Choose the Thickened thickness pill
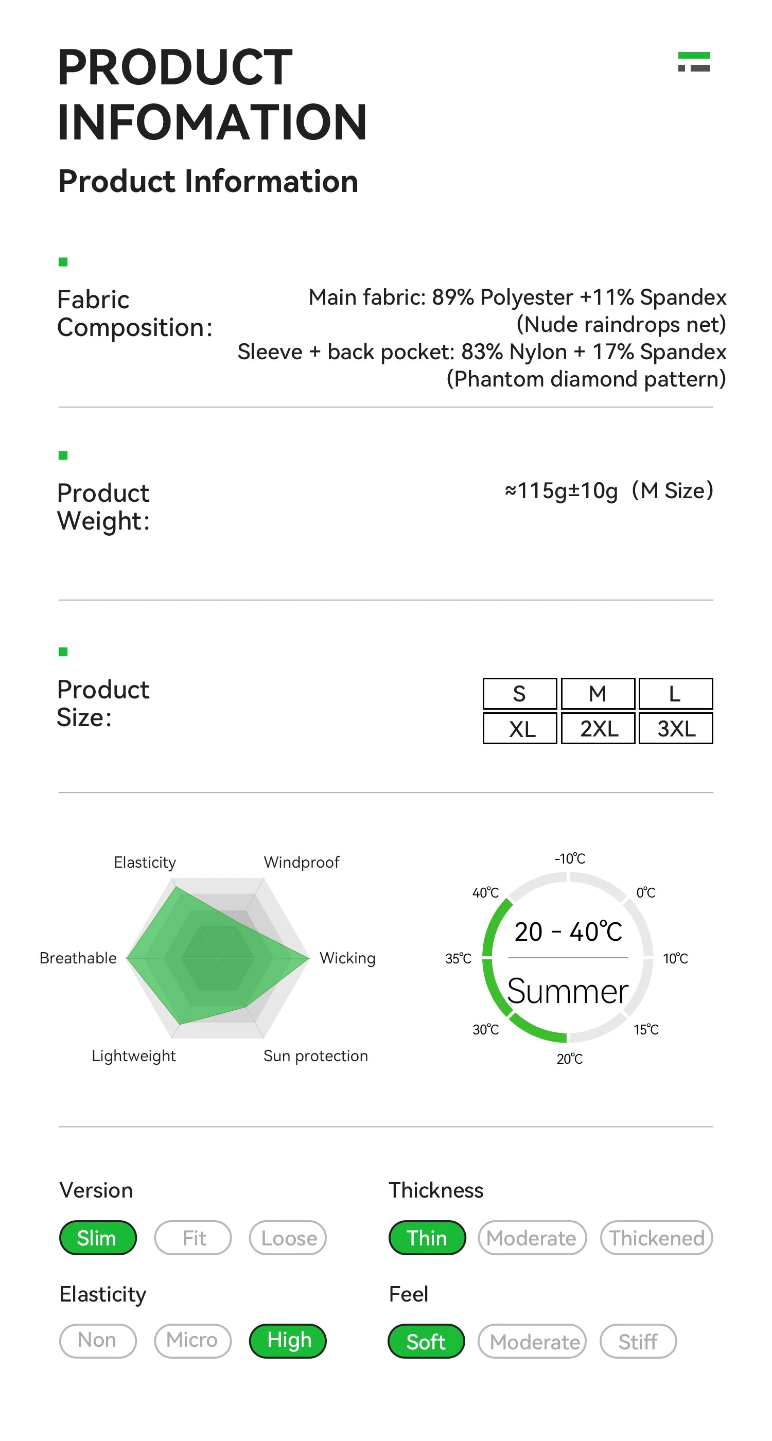This screenshot has width=772, height=1441. coord(656,1238)
